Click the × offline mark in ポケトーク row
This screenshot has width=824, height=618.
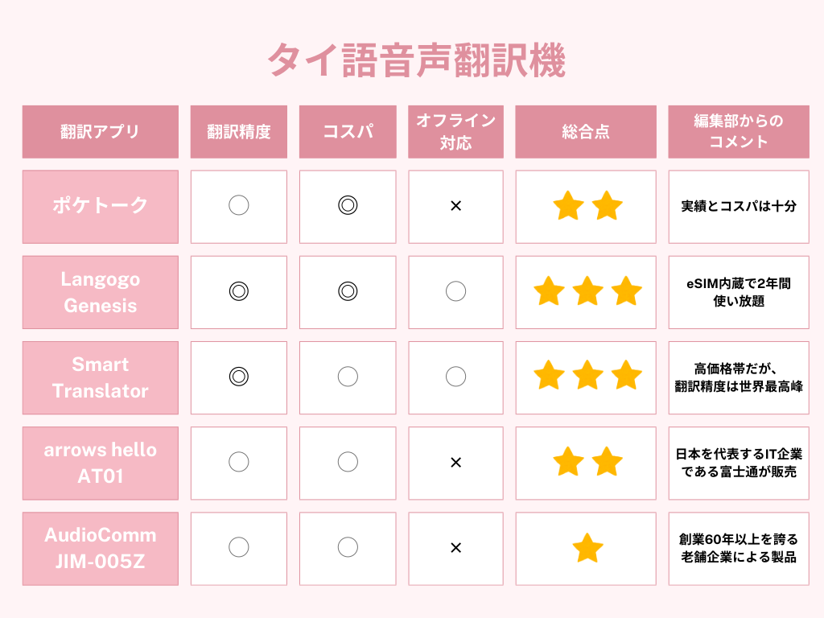(x=455, y=206)
